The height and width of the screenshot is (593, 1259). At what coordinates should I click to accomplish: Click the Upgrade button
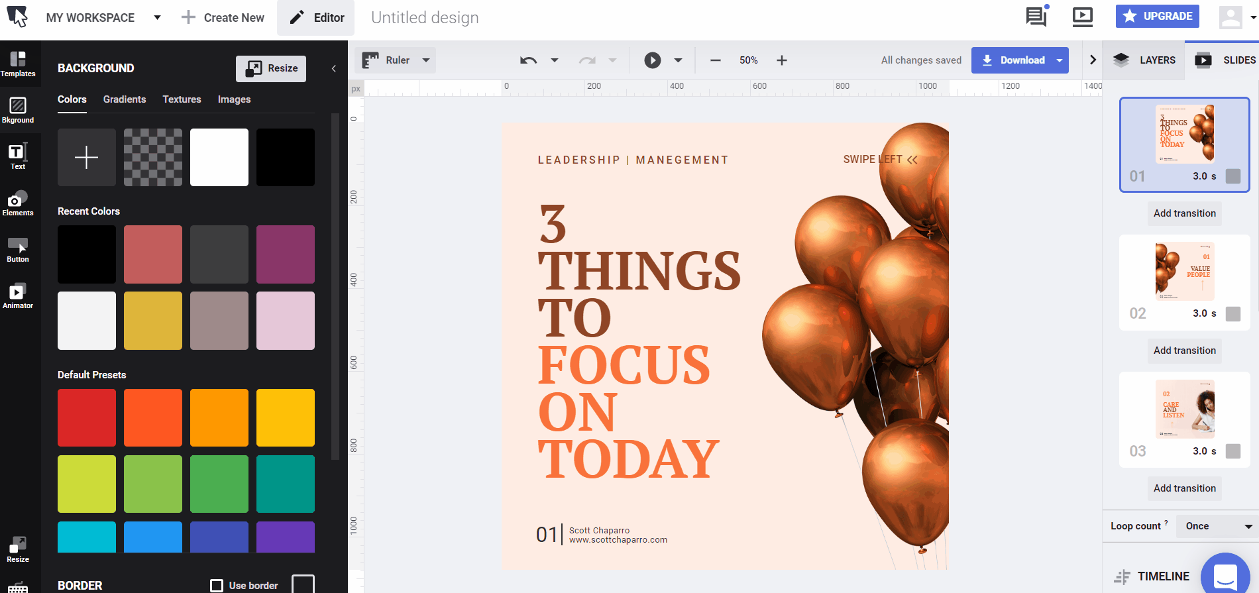coord(1157,17)
